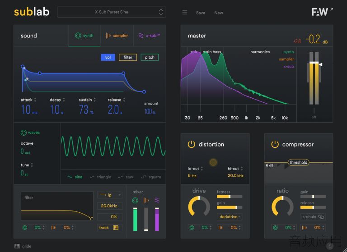Switch to the x-sub tab
The height and width of the screenshot is (252, 347).
tap(150, 36)
